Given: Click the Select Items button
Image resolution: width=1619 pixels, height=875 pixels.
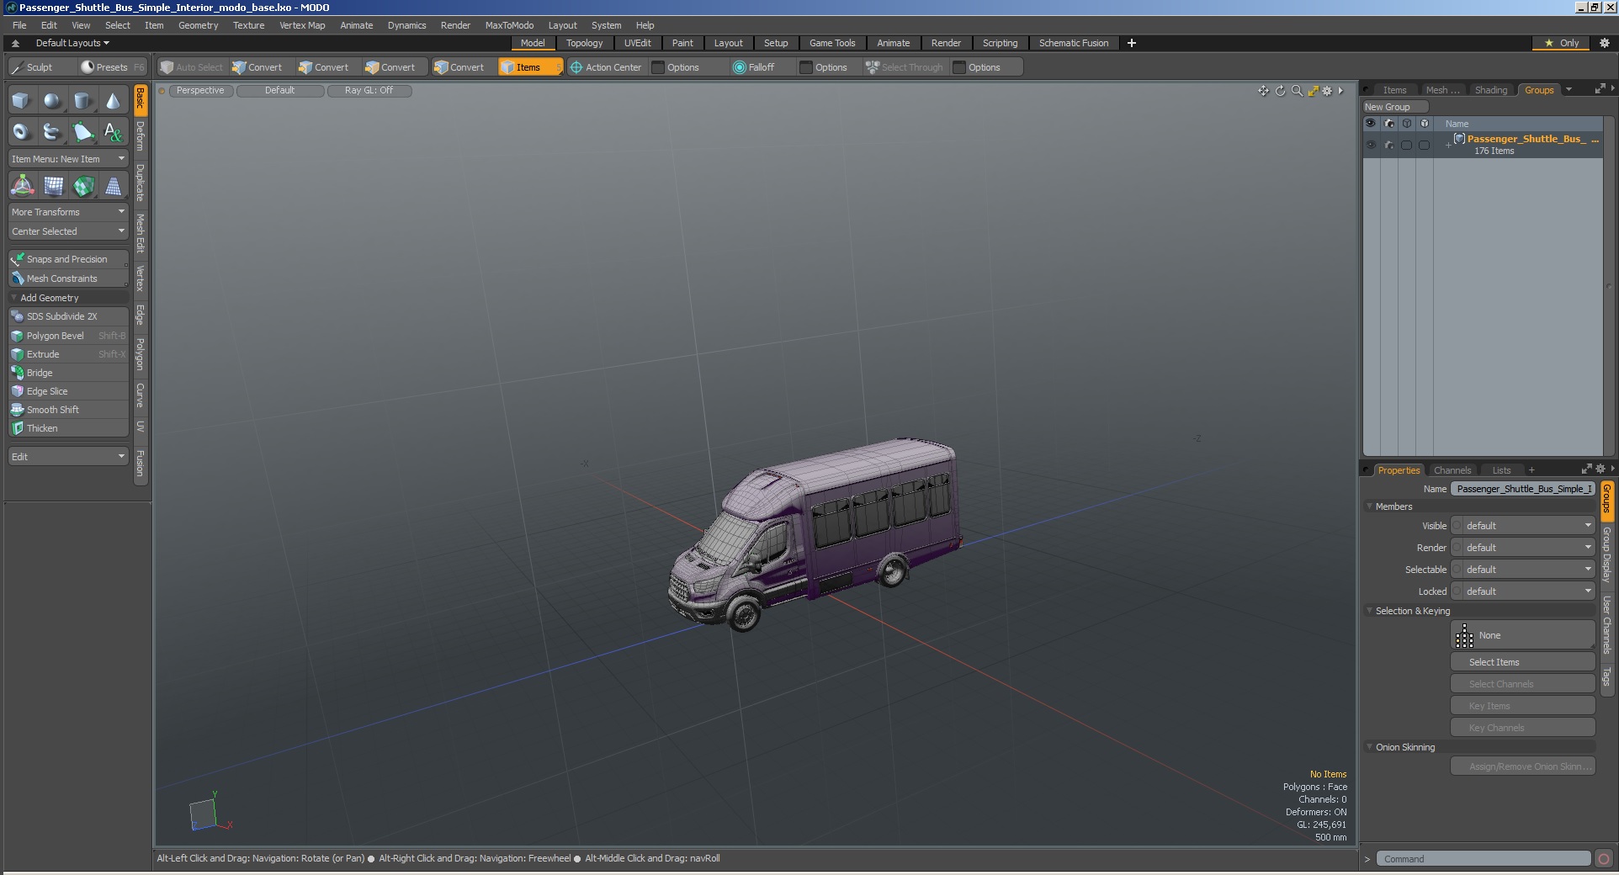Looking at the screenshot, I should pyautogui.click(x=1523, y=662).
